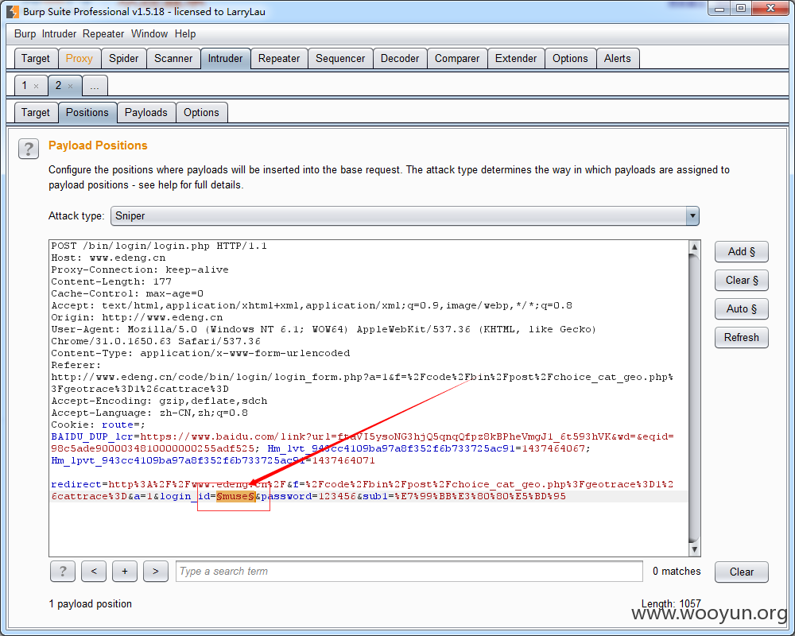The image size is (795, 636).
Task: Open the Payloads sub-tab
Action: click(x=146, y=113)
